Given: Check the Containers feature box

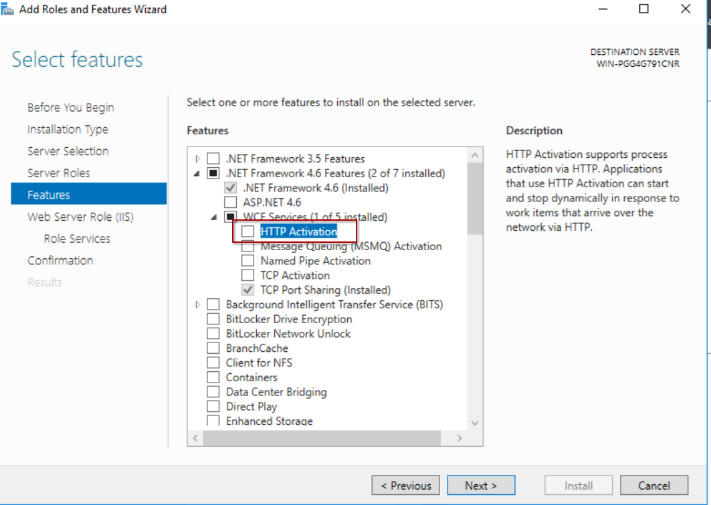Looking at the screenshot, I should (213, 377).
